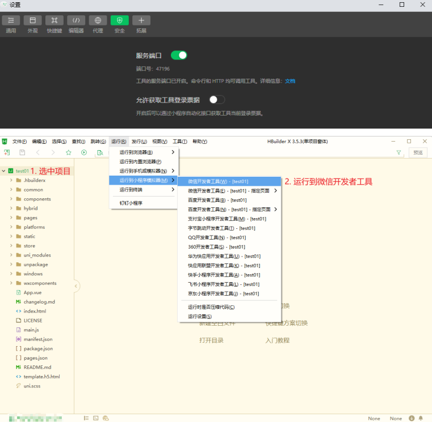Select 运行到手机或模拟器(N) menu item
The width and height of the screenshot is (432, 422).
[143, 171]
